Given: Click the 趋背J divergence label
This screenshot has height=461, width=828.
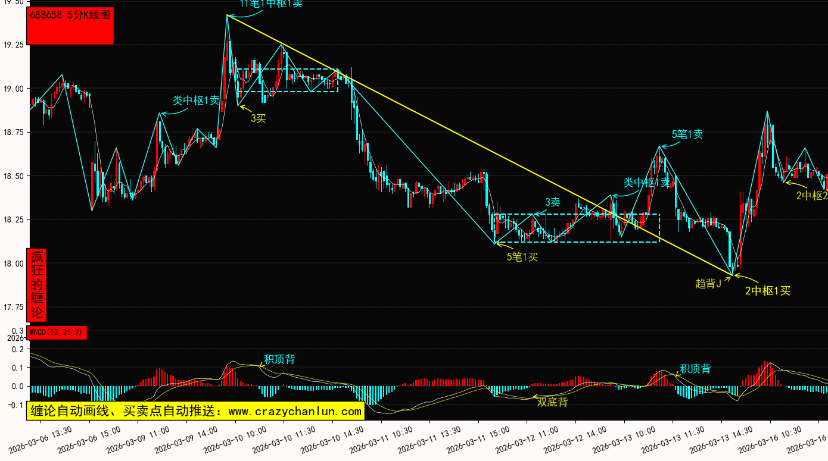Looking at the screenshot, I should pyautogui.click(x=708, y=284).
